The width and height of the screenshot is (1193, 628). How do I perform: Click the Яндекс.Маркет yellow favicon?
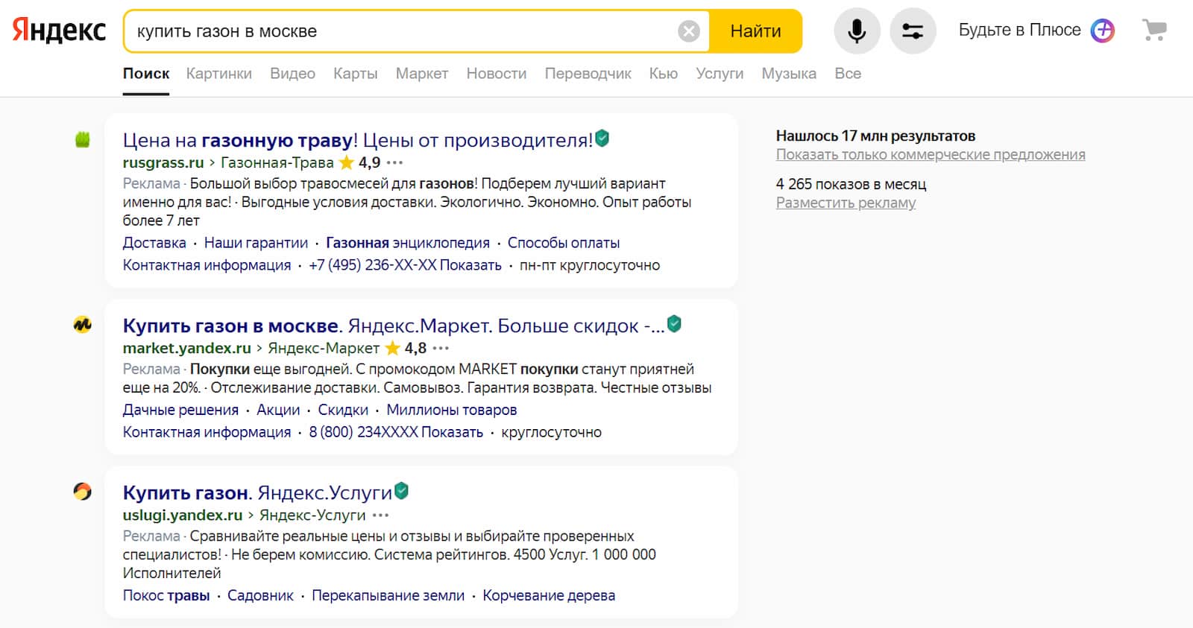point(83,325)
